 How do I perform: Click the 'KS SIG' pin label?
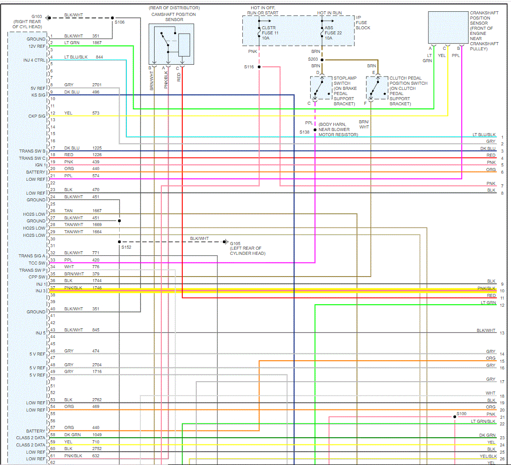click(x=39, y=95)
